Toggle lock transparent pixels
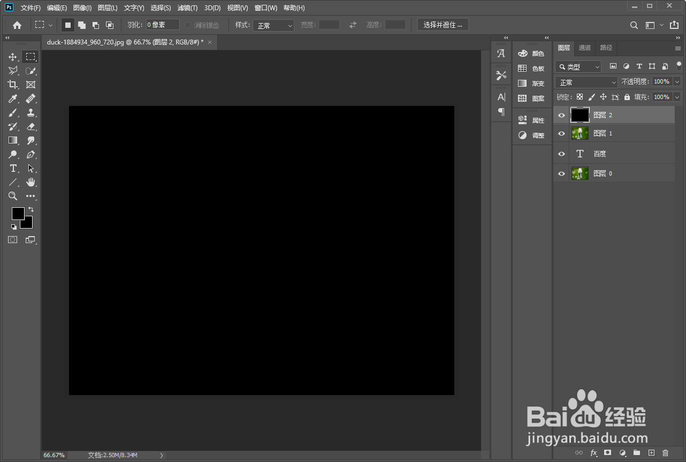686x462 pixels. 580,97
